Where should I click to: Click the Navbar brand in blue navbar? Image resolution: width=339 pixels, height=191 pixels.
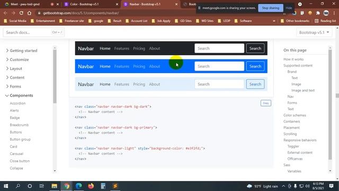coord(86,66)
